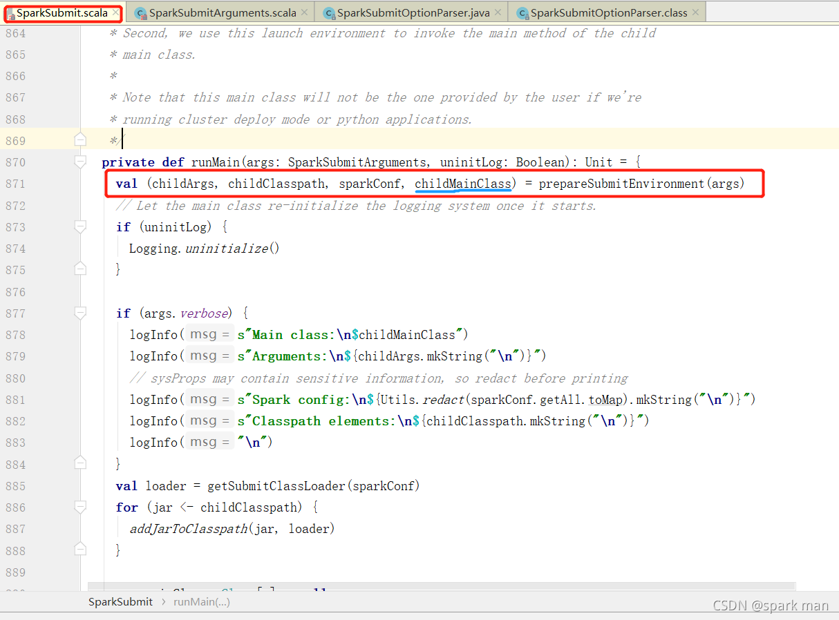
Task: Open the SparkSubmitOptionParser.java tab
Action: click(x=413, y=13)
